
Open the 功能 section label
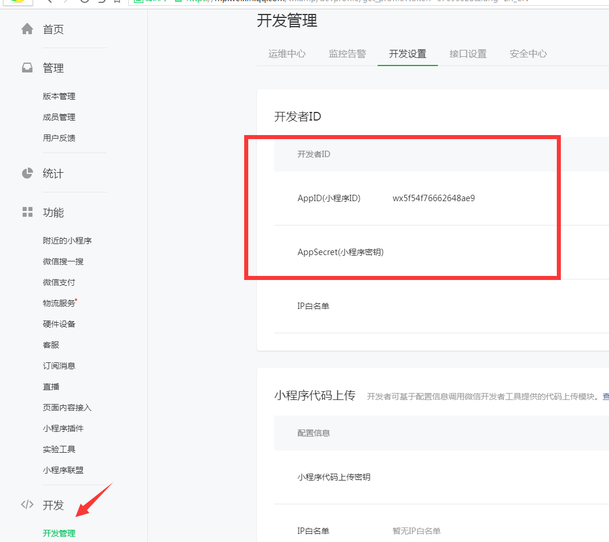tap(53, 212)
